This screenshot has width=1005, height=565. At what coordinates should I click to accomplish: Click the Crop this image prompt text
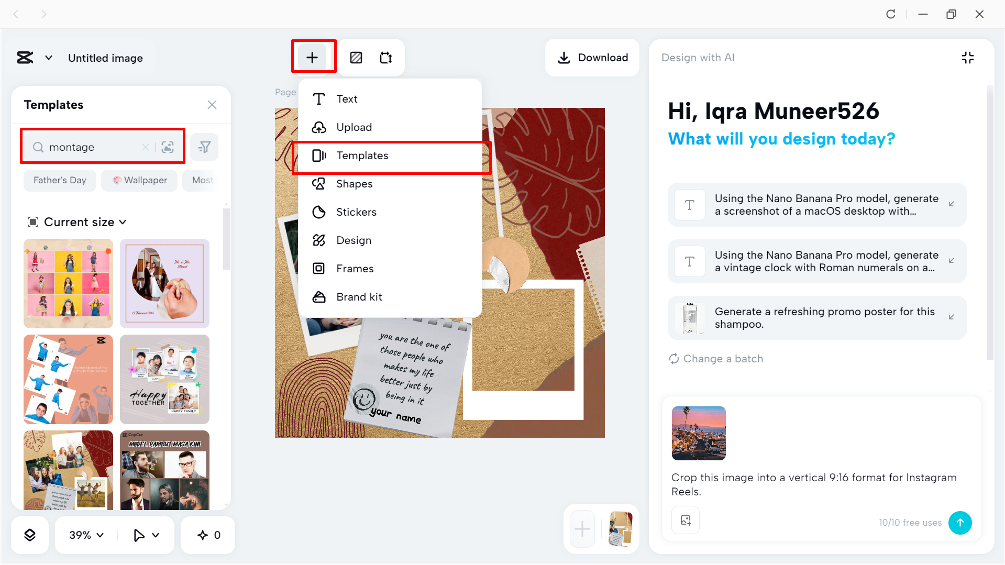(x=814, y=484)
